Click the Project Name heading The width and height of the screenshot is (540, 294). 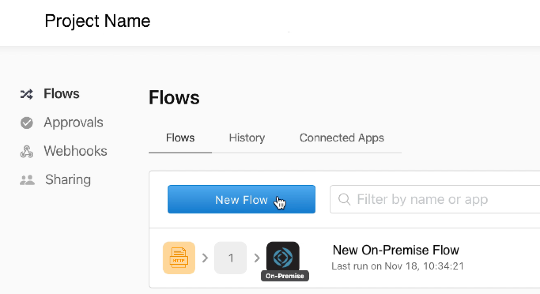coord(97,21)
